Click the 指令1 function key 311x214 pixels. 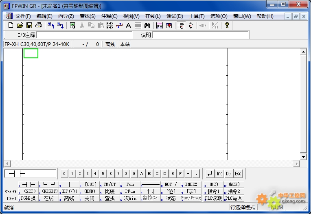[x=214, y=191]
